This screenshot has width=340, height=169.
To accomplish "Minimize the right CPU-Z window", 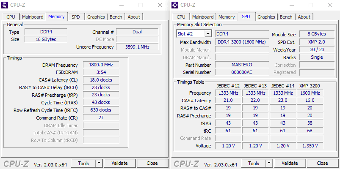I will pos(292,5).
